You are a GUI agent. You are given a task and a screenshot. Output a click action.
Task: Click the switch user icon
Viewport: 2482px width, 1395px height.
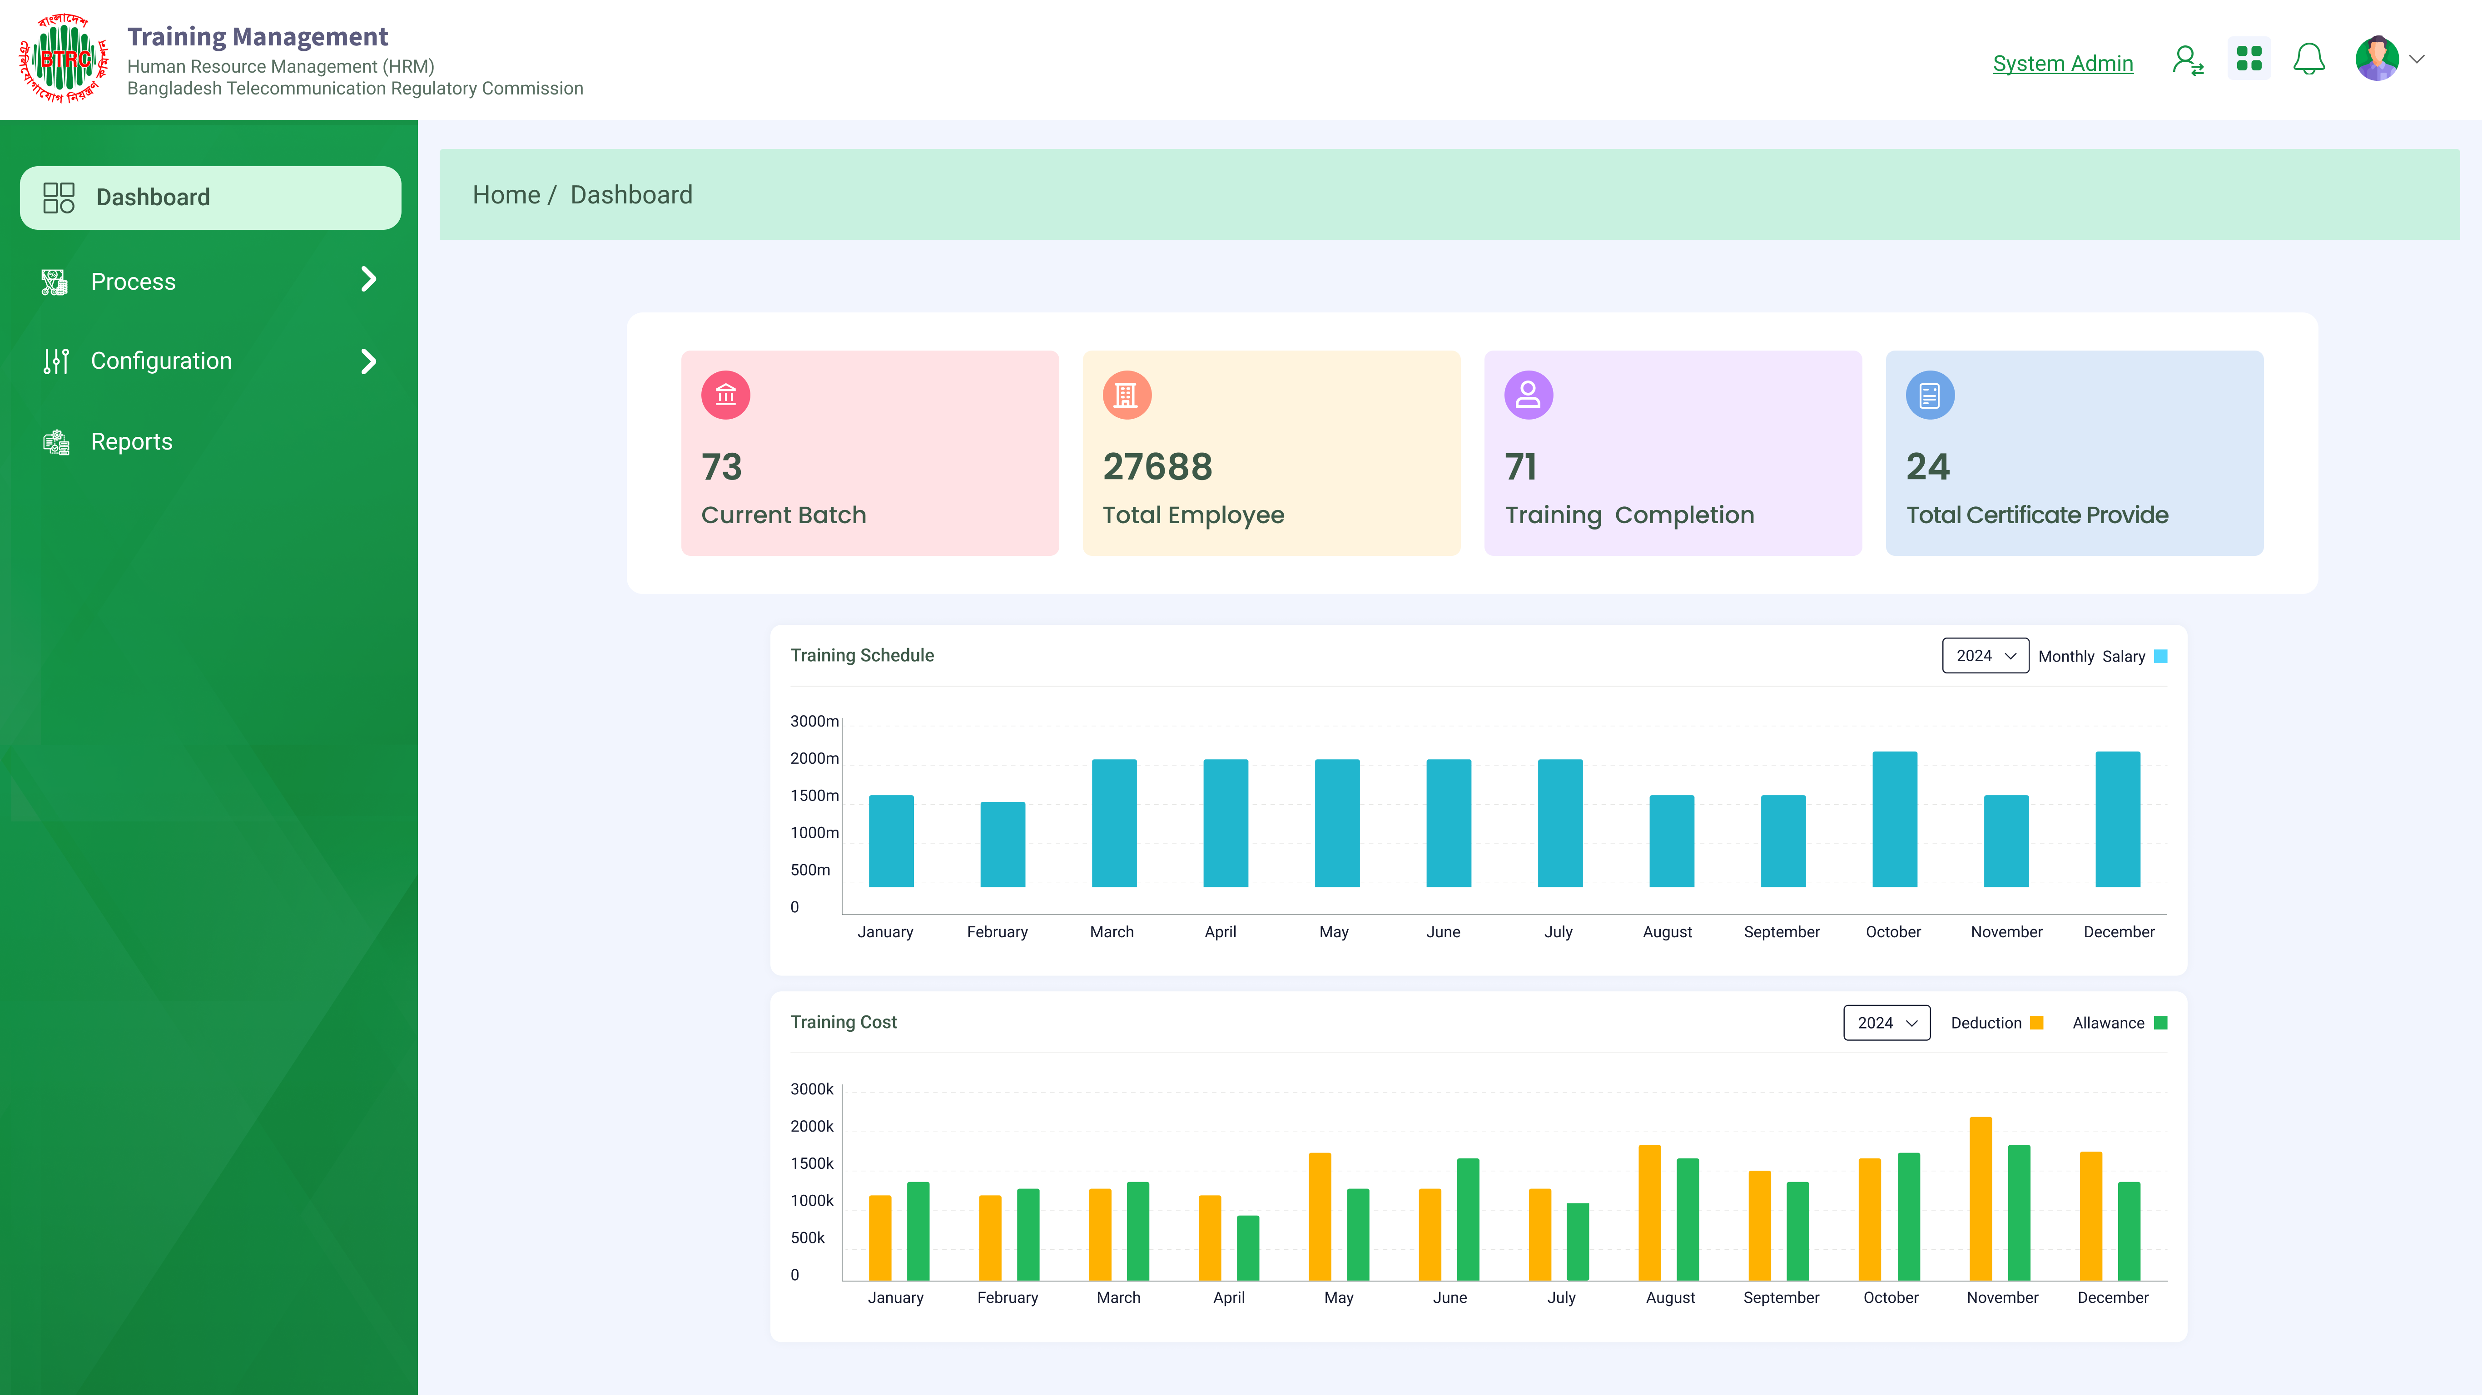pyautogui.click(x=2187, y=61)
